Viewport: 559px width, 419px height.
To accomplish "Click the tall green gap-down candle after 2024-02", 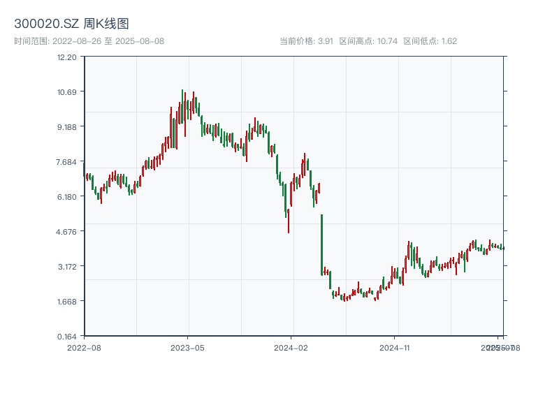I will [x=321, y=244].
